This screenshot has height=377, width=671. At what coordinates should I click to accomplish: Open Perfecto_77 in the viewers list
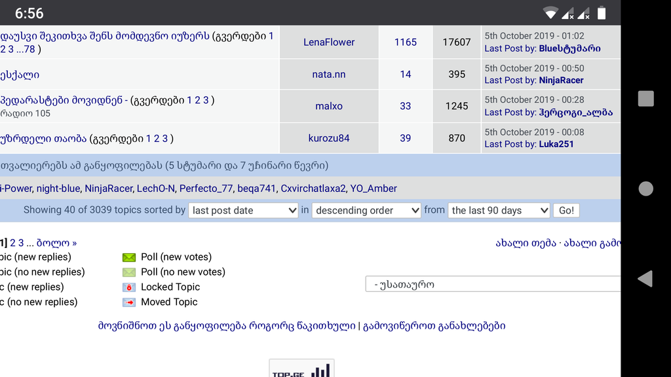coord(206,188)
